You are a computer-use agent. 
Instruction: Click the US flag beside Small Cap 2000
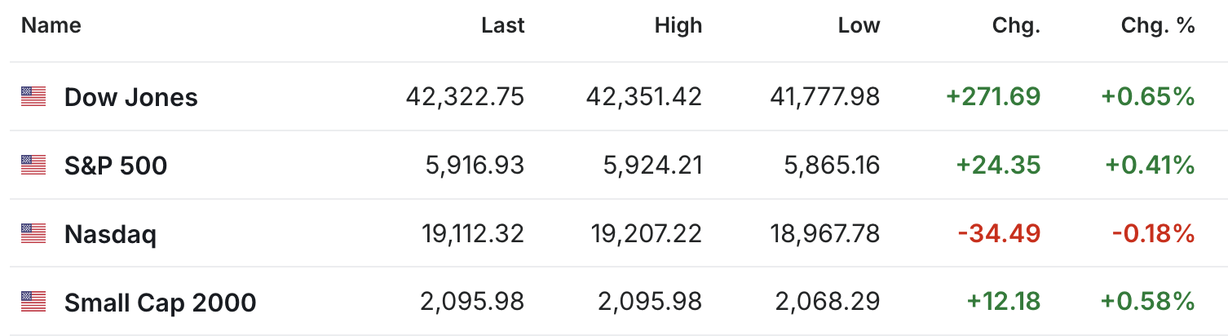pos(33,303)
